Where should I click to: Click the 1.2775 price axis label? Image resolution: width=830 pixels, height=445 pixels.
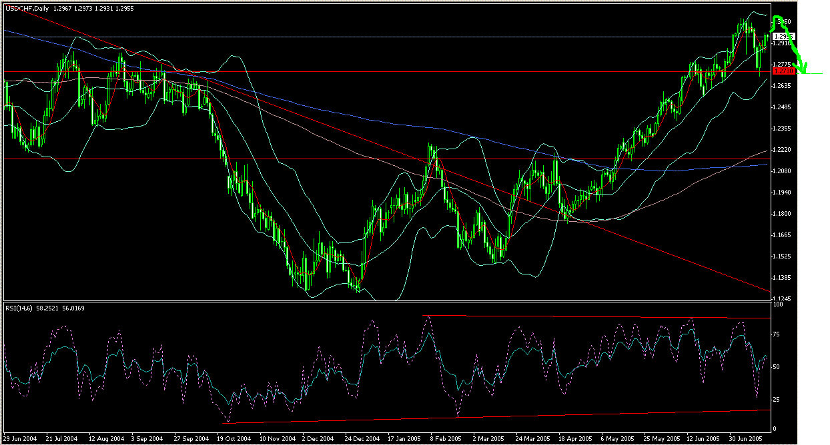point(781,65)
